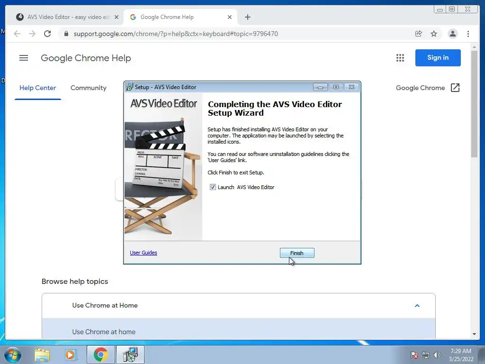Click the setup wizard title bar icon
485x364 pixels.
point(129,87)
